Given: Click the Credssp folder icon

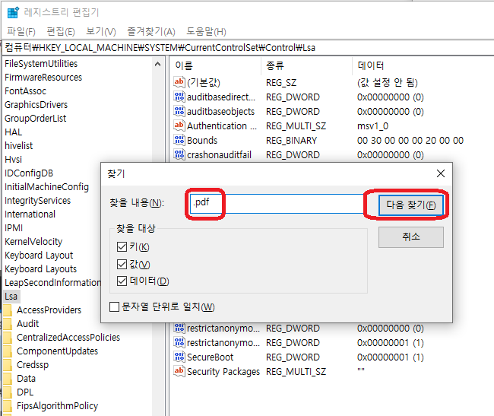Looking at the screenshot, I should (8, 364).
